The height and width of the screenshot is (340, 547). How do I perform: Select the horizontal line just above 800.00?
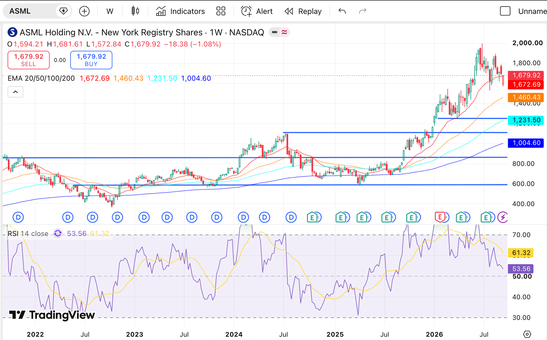[x=255, y=157]
